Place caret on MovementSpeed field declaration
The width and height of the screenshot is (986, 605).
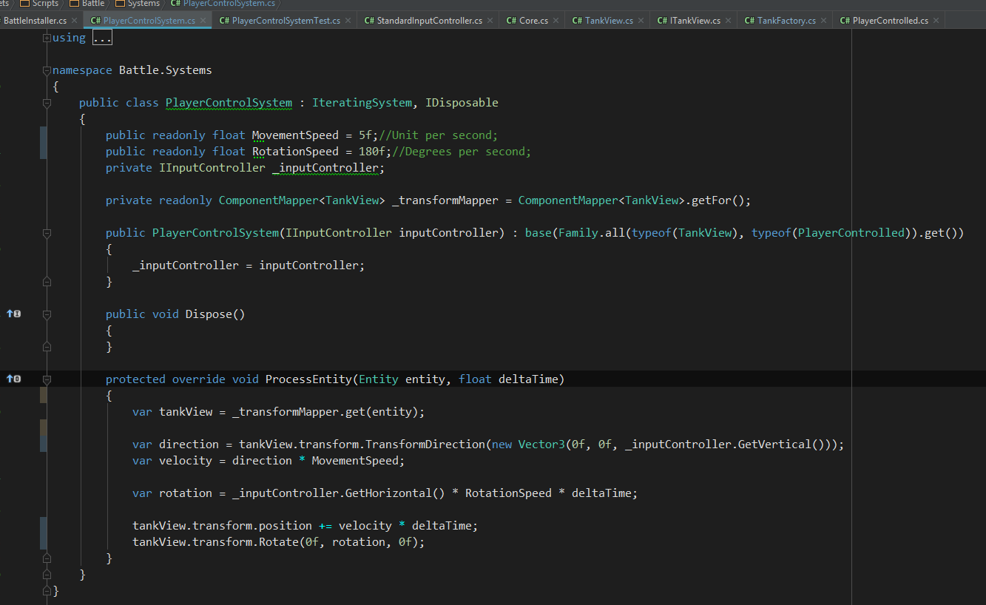click(295, 135)
